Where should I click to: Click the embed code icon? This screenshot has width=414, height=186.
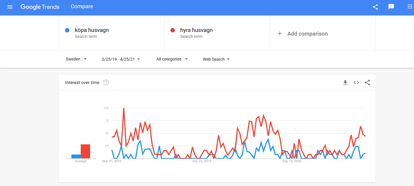(x=356, y=82)
